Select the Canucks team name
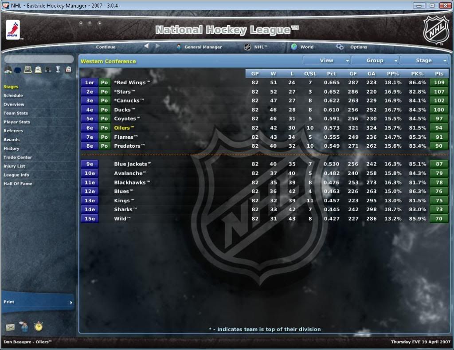454x350 pixels. [129, 101]
